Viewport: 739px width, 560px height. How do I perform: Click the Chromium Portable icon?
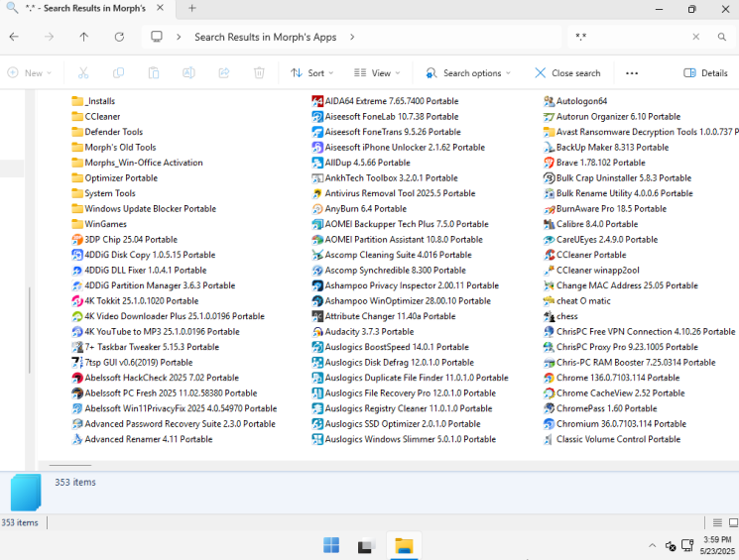pyautogui.click(x=549, y=424)
